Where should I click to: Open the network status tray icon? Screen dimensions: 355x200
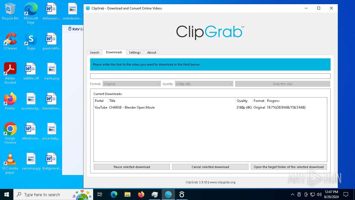coord(313,194)
